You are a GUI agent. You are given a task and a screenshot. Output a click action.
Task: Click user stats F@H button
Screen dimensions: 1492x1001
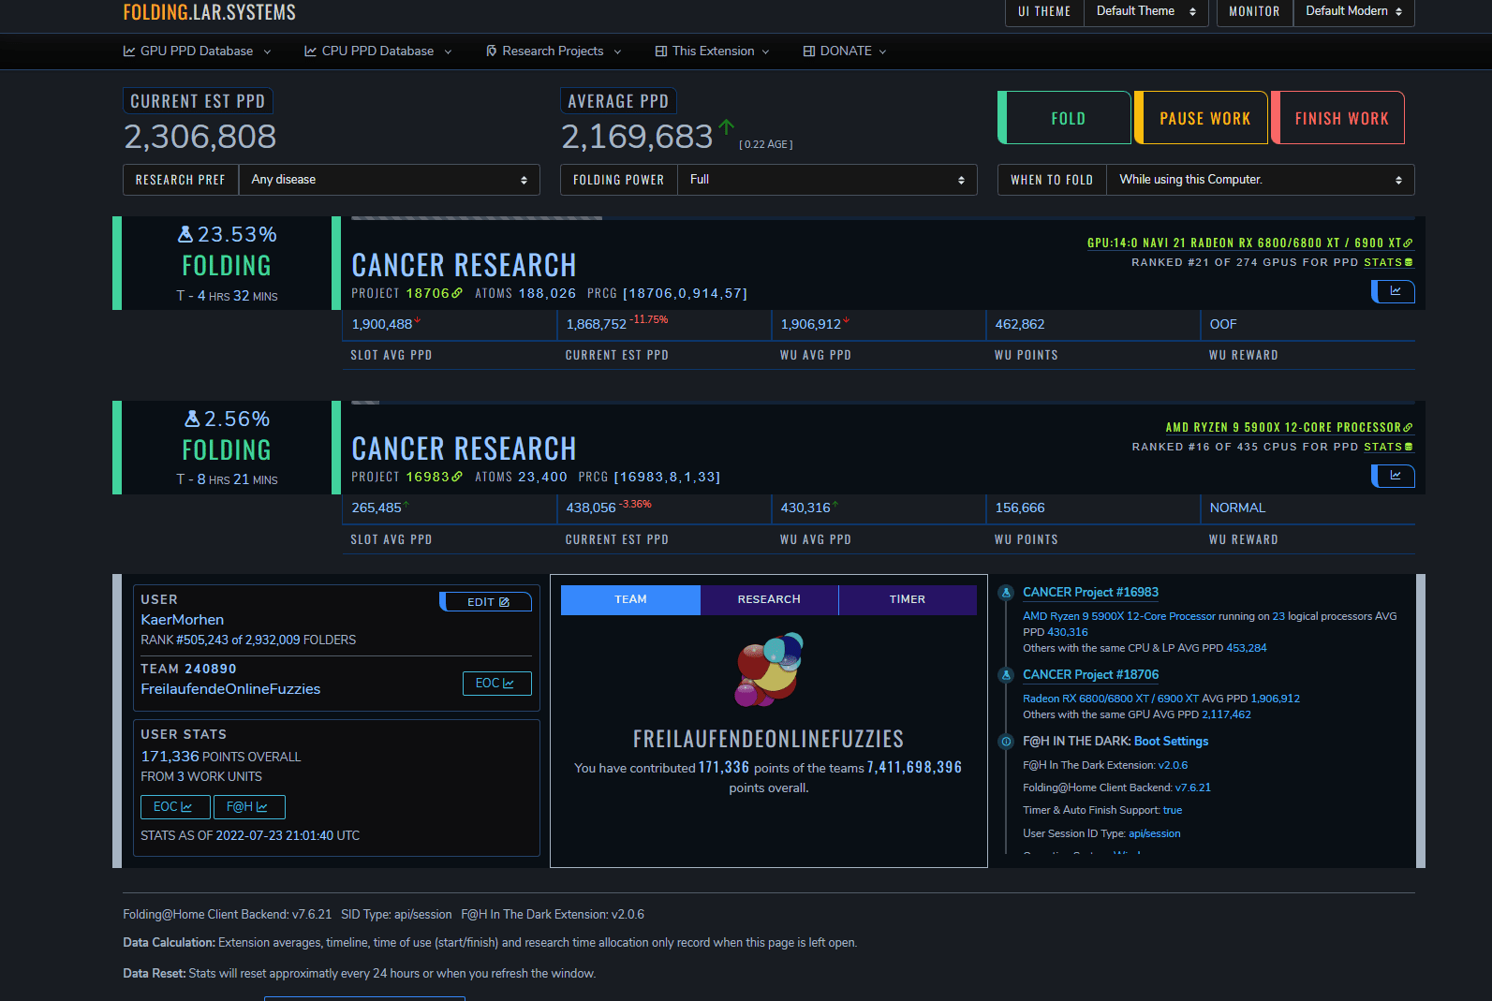(249, 807)
